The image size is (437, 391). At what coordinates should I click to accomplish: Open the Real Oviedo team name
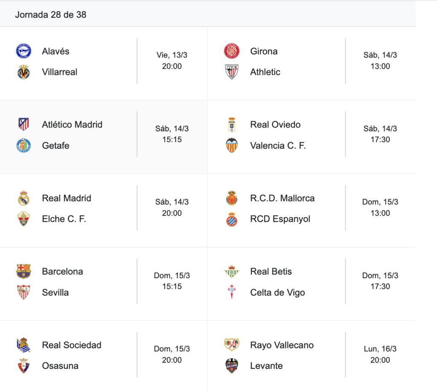pos(275,124)
